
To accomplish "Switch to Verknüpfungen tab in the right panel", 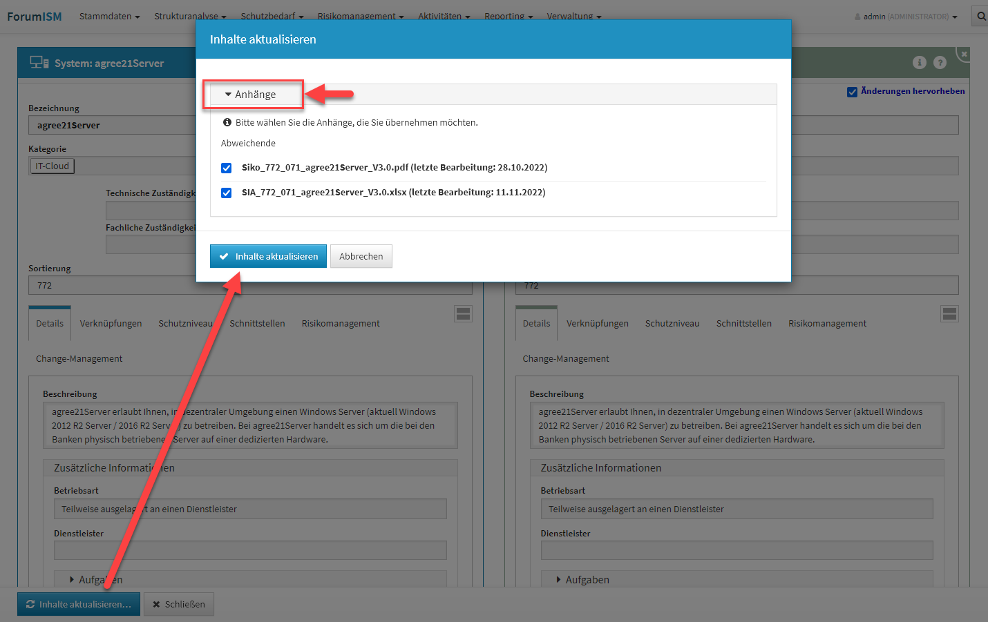I will point(598,323).
